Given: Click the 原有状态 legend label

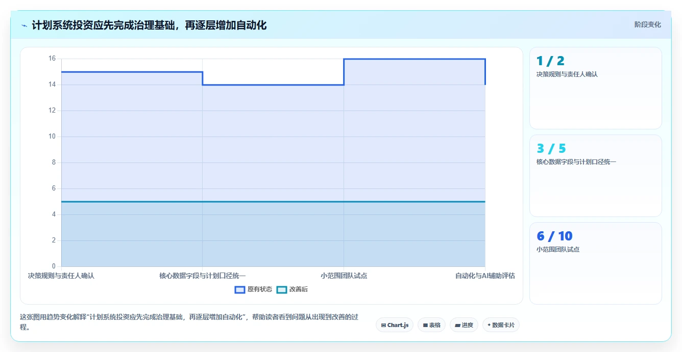Looking at the screenshot, I should click(x=260, y=289).
